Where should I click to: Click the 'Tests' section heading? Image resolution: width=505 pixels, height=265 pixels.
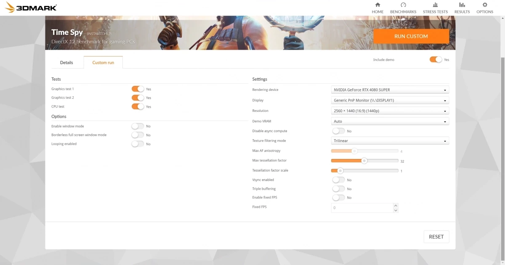coord(56,79)
